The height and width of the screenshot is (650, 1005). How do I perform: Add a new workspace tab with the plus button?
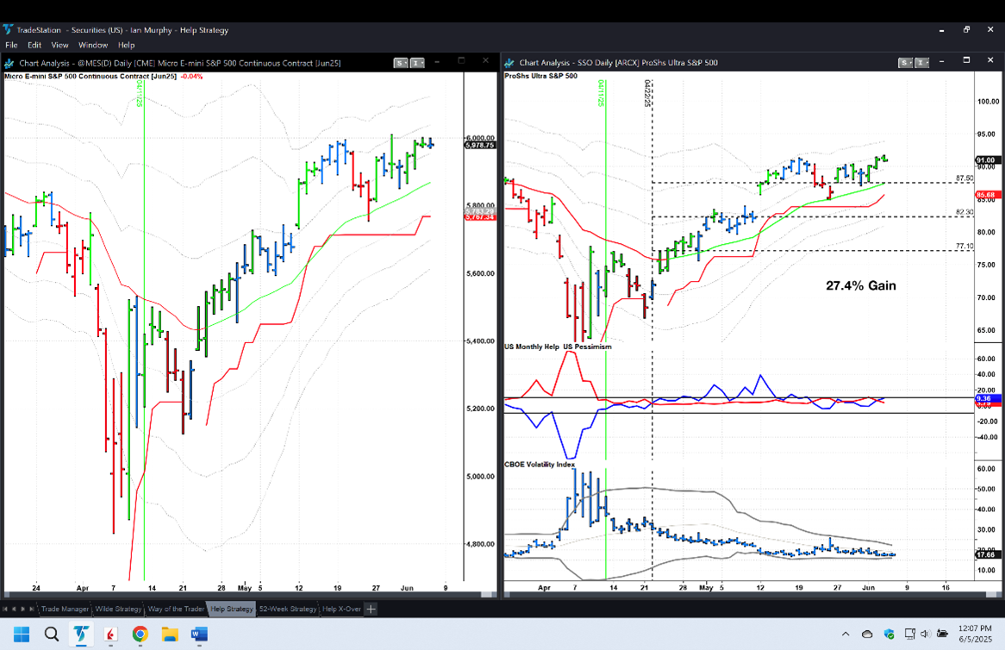point(371,609)
